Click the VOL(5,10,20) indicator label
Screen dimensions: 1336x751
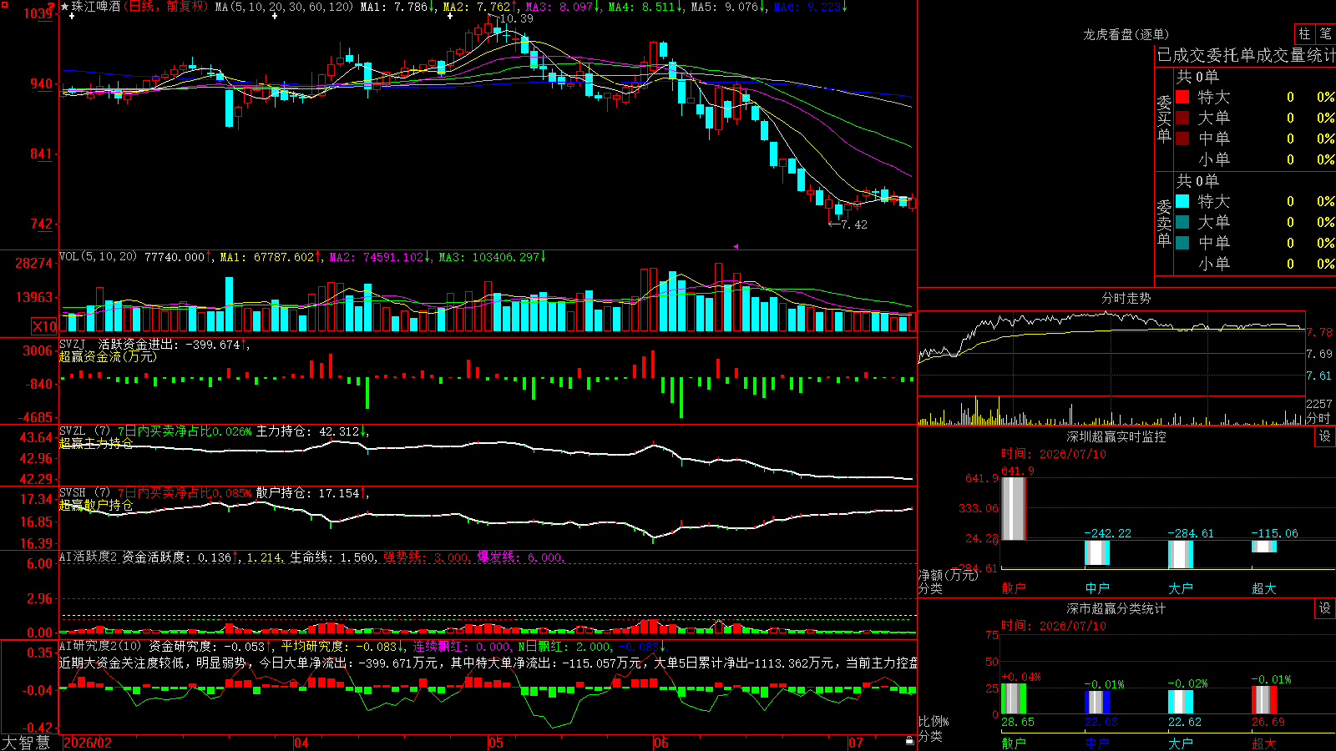point(99,257)
